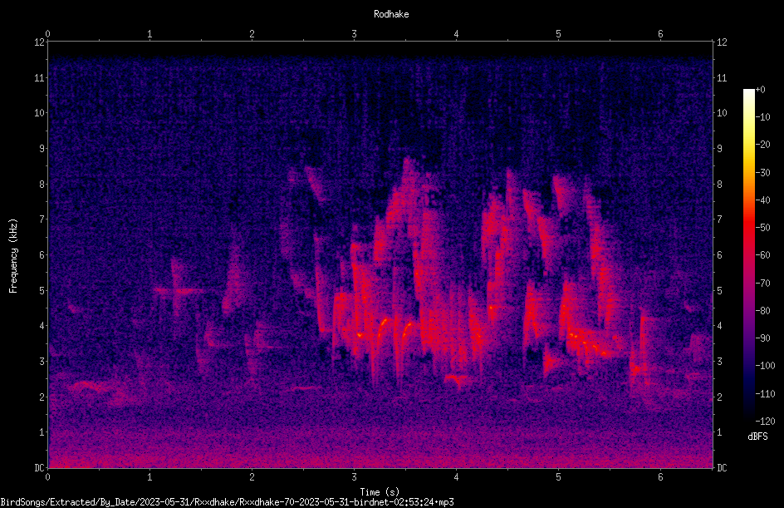Click the -50 label on the color scale
This screenshot has height=508, width=784.
pyautogui.click(x=763, y=227)
